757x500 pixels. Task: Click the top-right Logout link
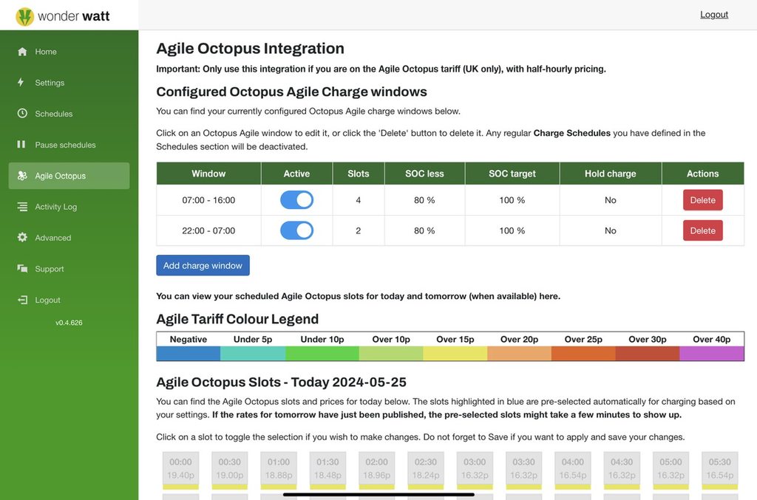[714, 15]
